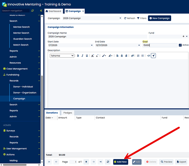
Task: Open the Campaign selector dropdown
Action: coord(120,18)
